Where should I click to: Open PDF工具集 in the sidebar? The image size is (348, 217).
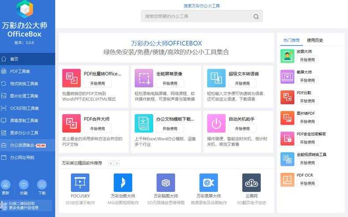[x=27, y=71]
